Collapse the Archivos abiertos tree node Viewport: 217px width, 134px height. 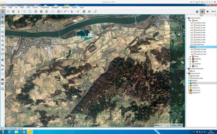click(187, 18)
